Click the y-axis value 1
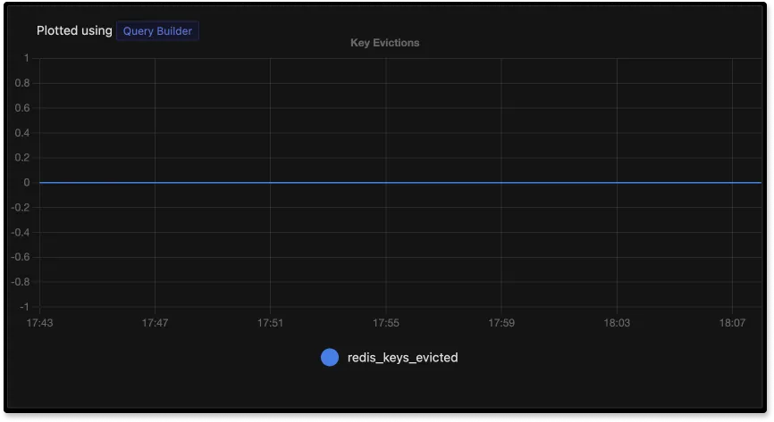The image size is (774, 422). point(27,58)
